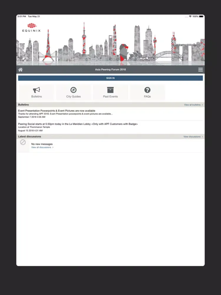Screen dimensions: 221x295
Task: Click the August 15 2018 4:31 AM timestamp
Action: pos(30,131)
